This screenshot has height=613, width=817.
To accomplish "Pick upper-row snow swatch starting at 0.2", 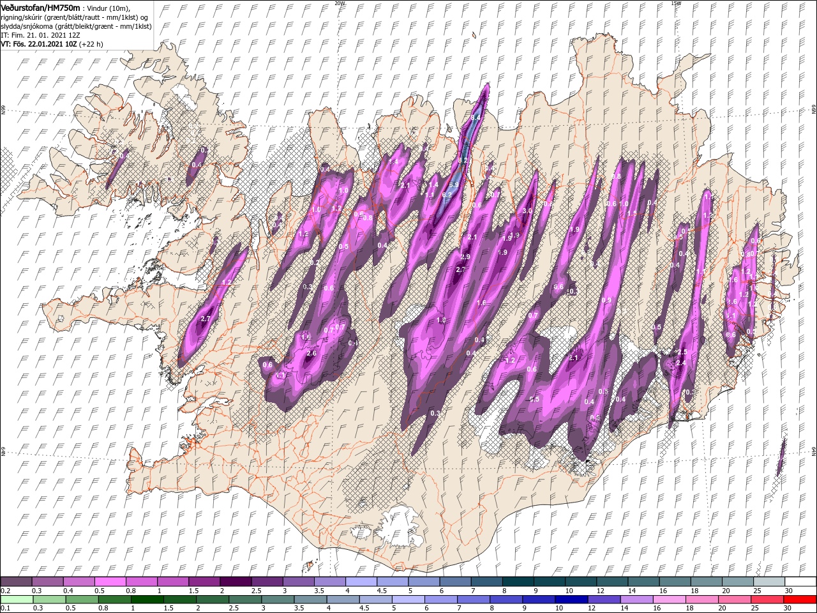I will (17, 581).
